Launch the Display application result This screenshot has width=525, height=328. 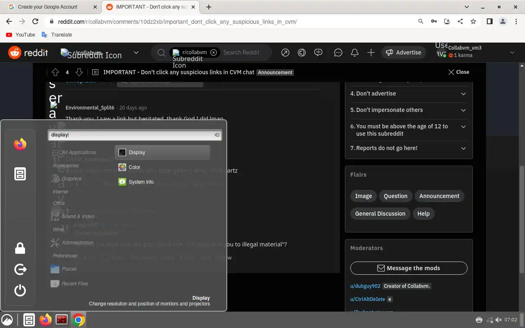click(162, 153)
